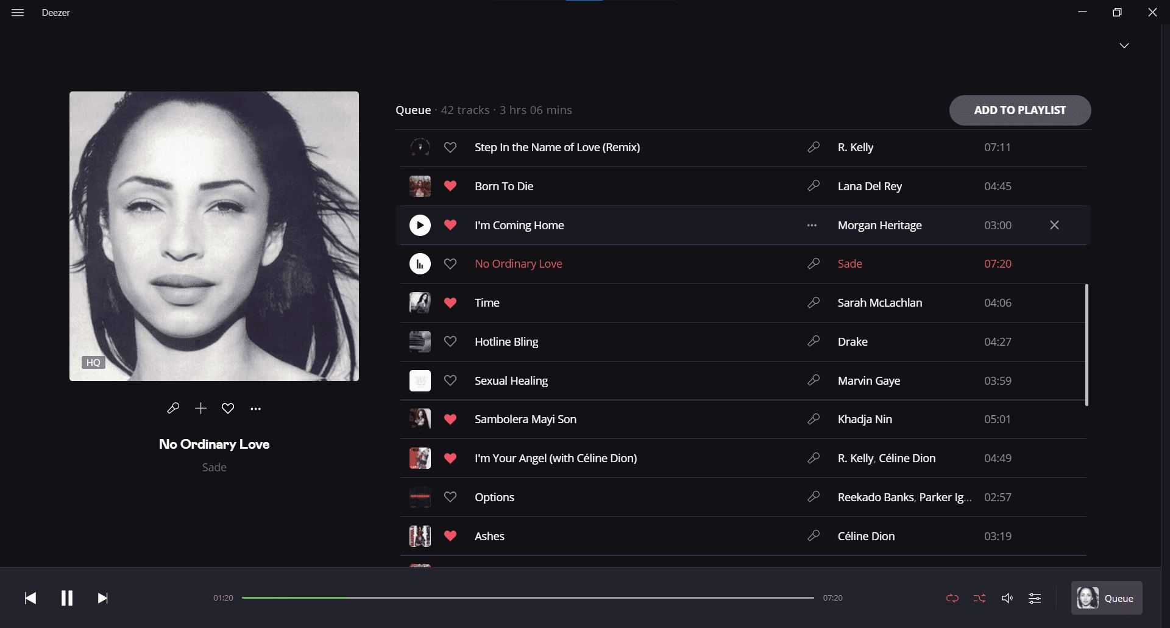The width and height of the screenshot is (1170, 628).
Task: Open Céline Dion artist link on I'm Your Angel row
Action: pos(907,459)
